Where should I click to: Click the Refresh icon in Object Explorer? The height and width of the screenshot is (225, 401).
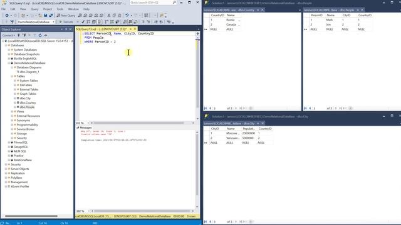tap(40, 36)
